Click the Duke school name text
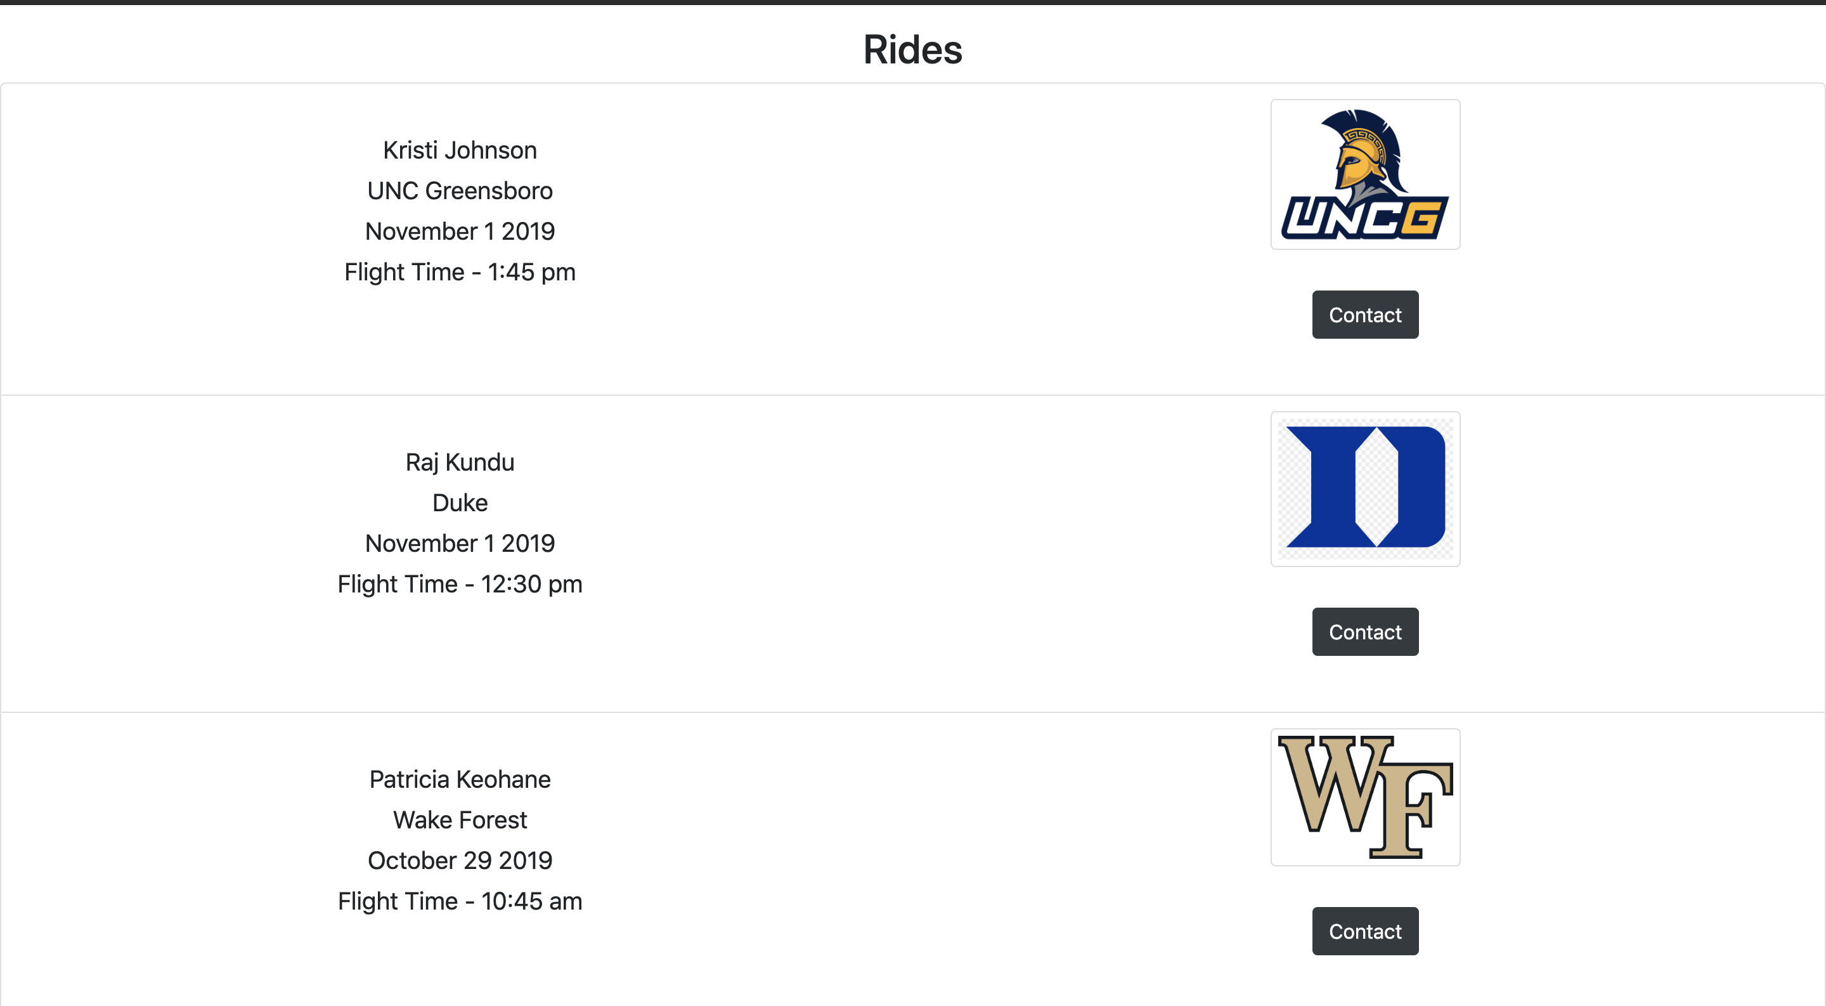The height and width of the screenshot is (1006, 1826). point(459,502)
